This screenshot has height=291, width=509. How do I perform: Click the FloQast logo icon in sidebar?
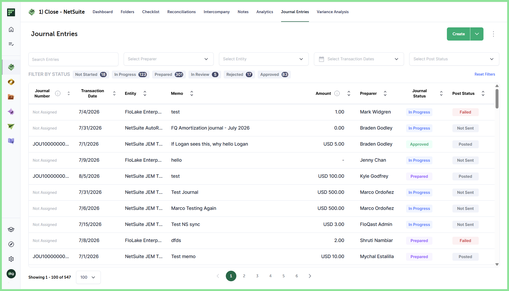point(11,12)
